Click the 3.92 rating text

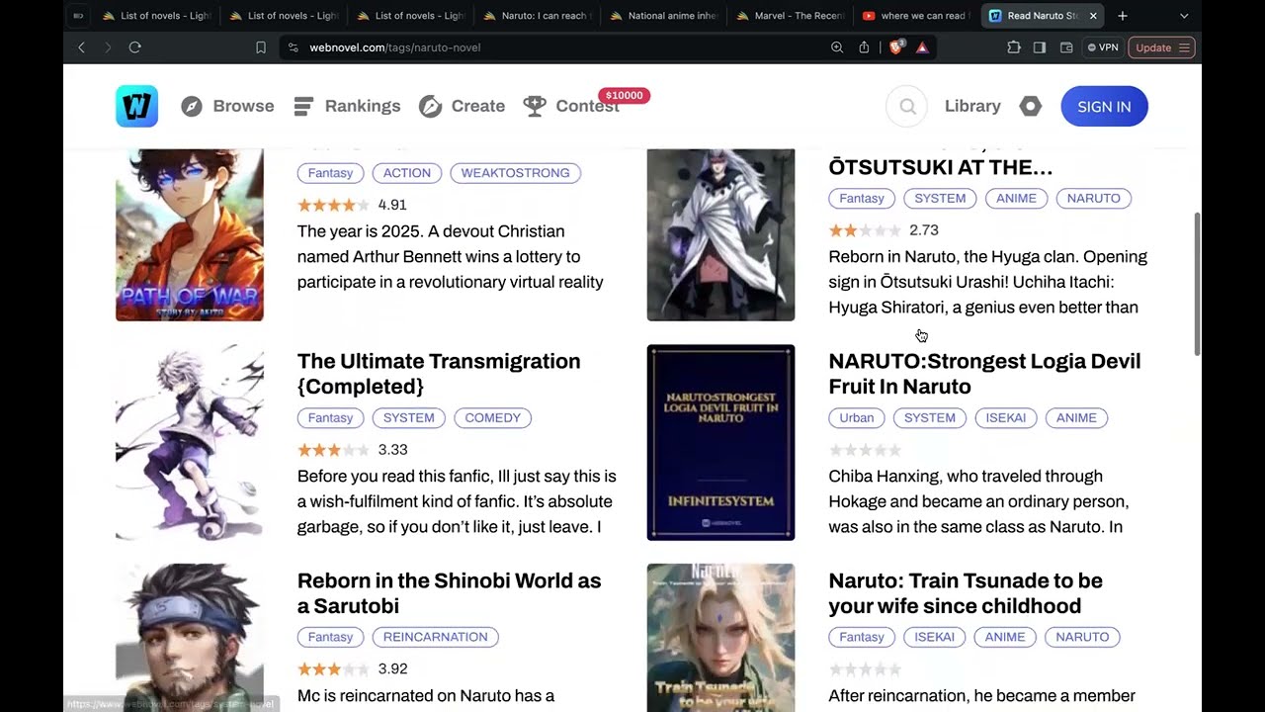[392, 669]
